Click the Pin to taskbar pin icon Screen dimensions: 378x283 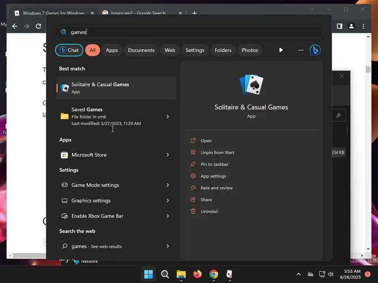(193, 164)
